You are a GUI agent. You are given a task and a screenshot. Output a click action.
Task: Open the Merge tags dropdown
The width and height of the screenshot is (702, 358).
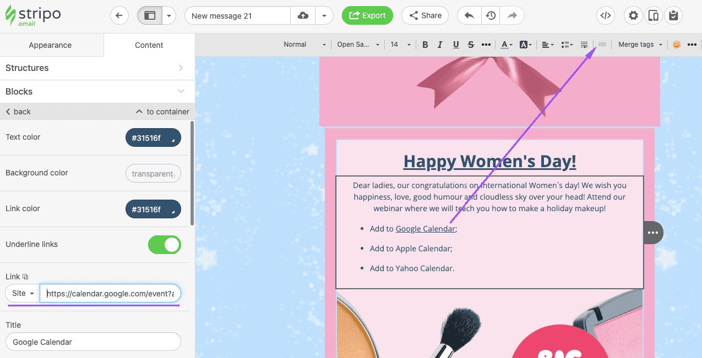640,44
